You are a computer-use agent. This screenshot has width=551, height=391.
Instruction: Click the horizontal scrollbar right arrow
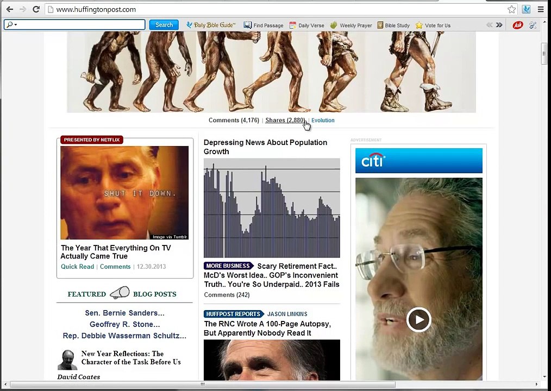tap(536, 384)
